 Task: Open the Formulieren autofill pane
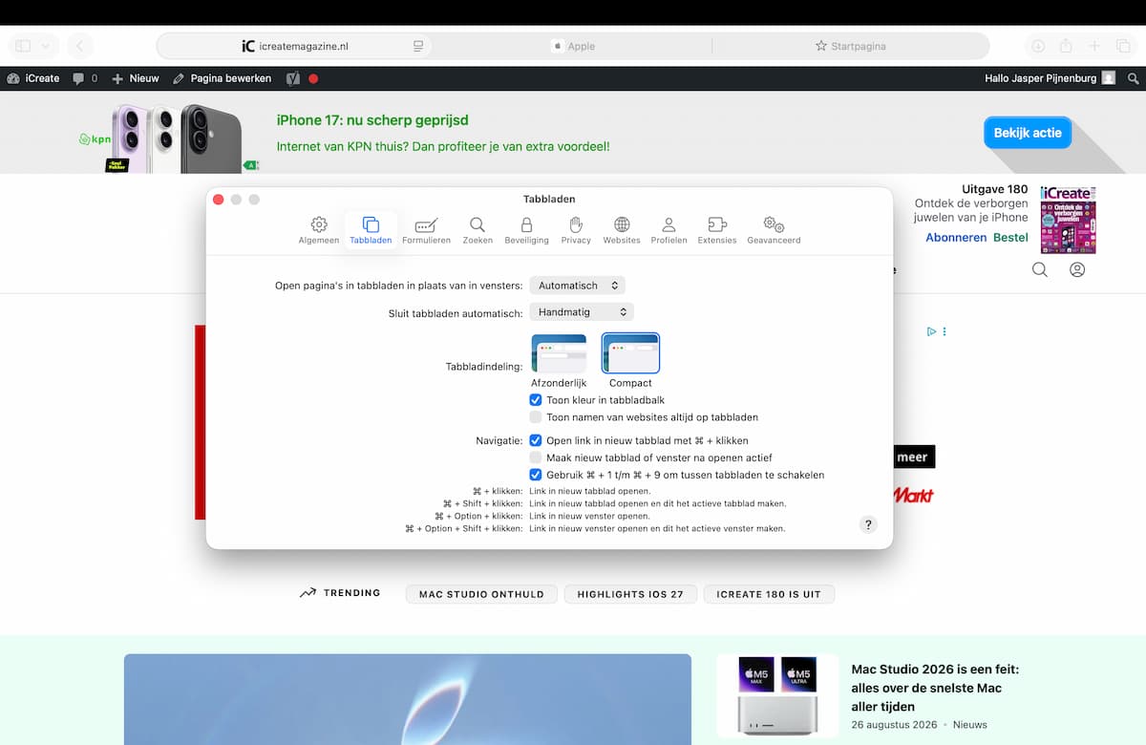pyautogui.click(x=426, y=231)
